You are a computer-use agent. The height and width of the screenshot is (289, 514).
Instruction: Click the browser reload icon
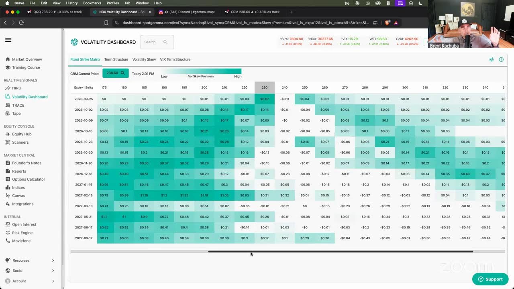(21, 23)
